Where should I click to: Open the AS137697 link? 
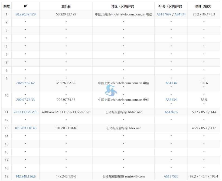[164, 14]
